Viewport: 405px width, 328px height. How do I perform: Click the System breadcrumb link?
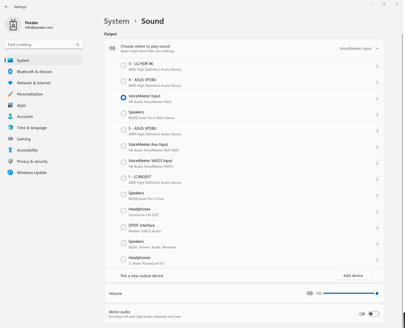116,21
